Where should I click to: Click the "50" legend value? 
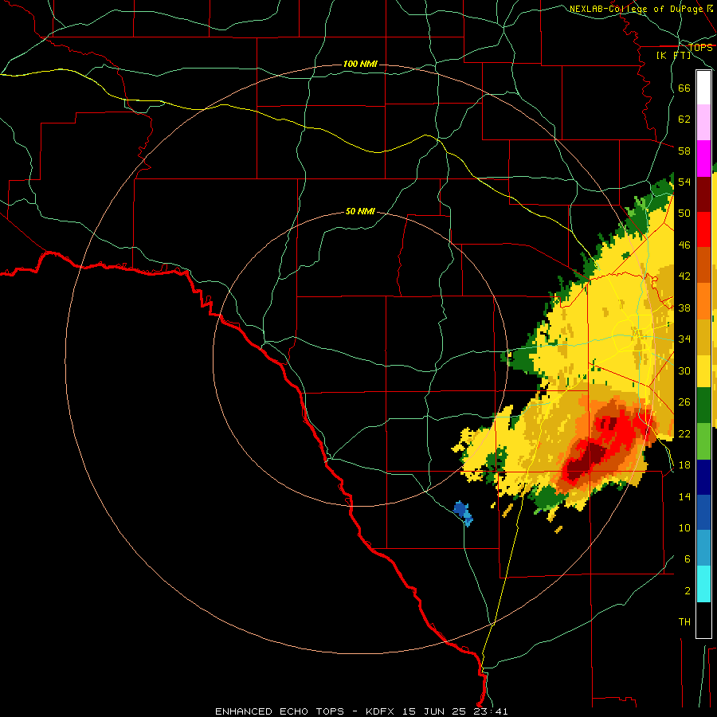click(x=684, y=214)
